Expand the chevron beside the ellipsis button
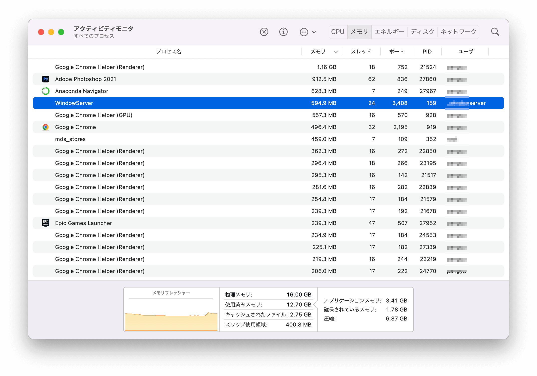This screenshot has width=537, height=376. 314,32
